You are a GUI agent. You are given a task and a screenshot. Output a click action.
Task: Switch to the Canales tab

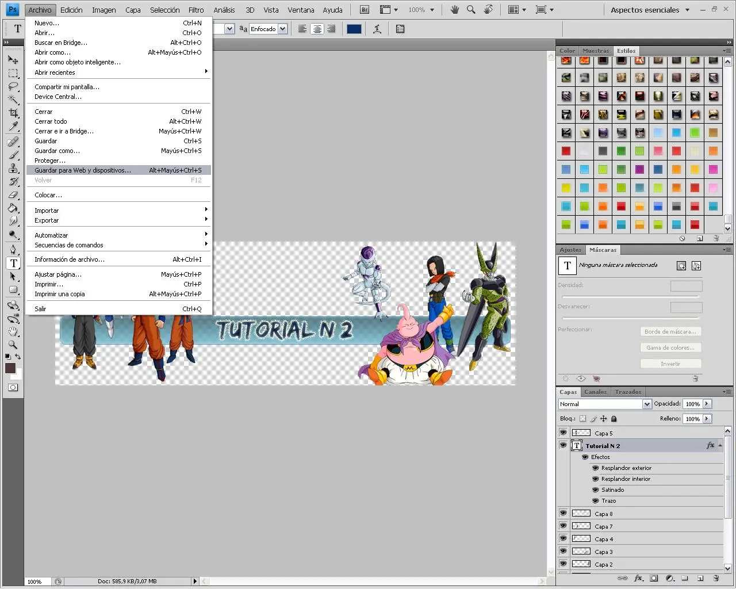coord(595,392)
